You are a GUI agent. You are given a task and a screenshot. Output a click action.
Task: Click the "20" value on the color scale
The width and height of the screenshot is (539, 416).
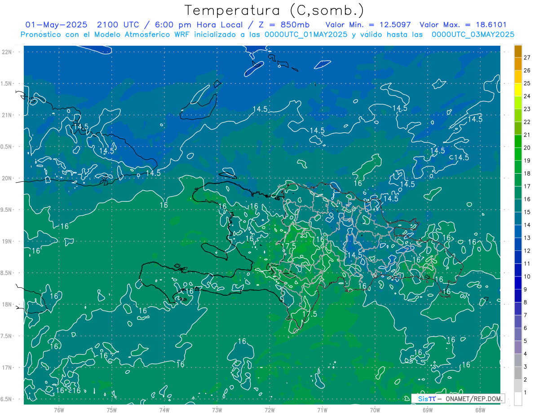(527, 148)
